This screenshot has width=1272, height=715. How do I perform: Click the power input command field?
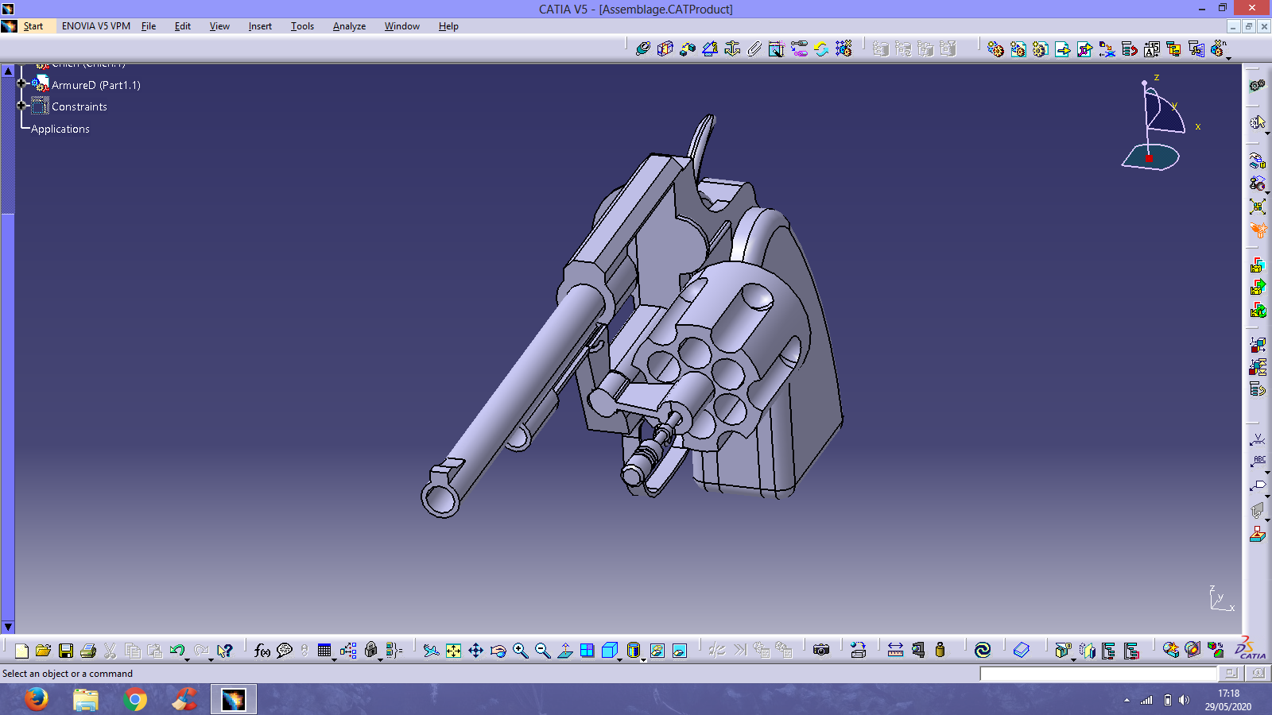point(1098,674)
